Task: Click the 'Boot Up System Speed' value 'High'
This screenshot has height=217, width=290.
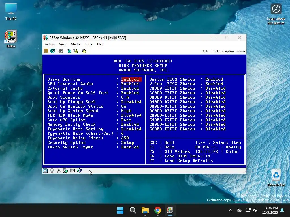Action: 126,111
